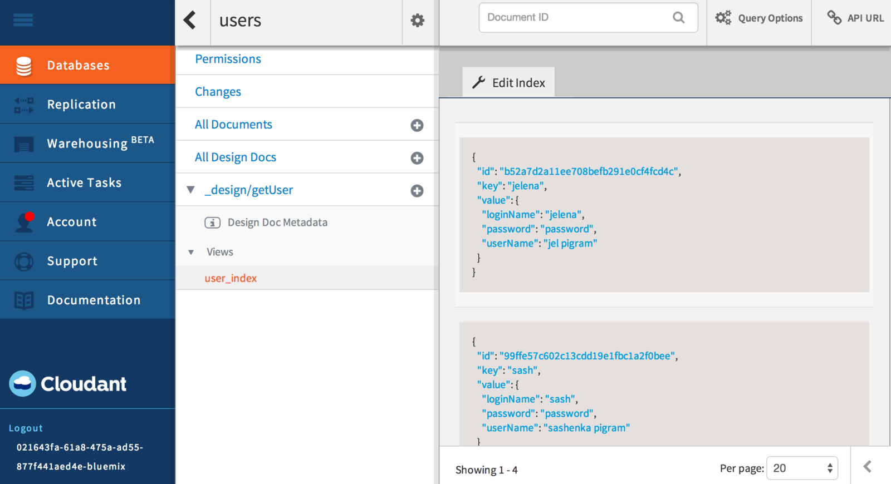The width and height of the screenshot is (891, 484).
Task: Collapse the Views section
Action: click(x=191, y=252)
